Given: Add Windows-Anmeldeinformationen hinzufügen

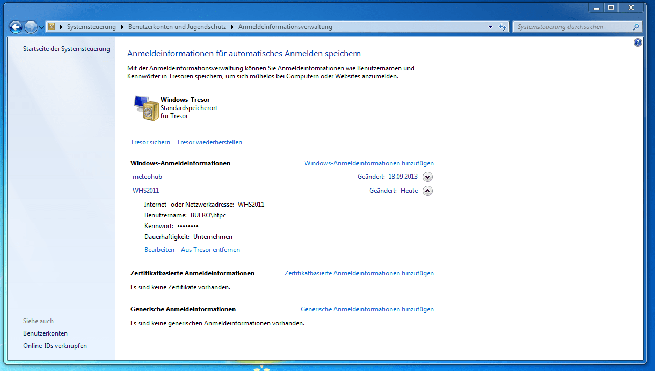Looking at the screenshot, I should (369, 163).
